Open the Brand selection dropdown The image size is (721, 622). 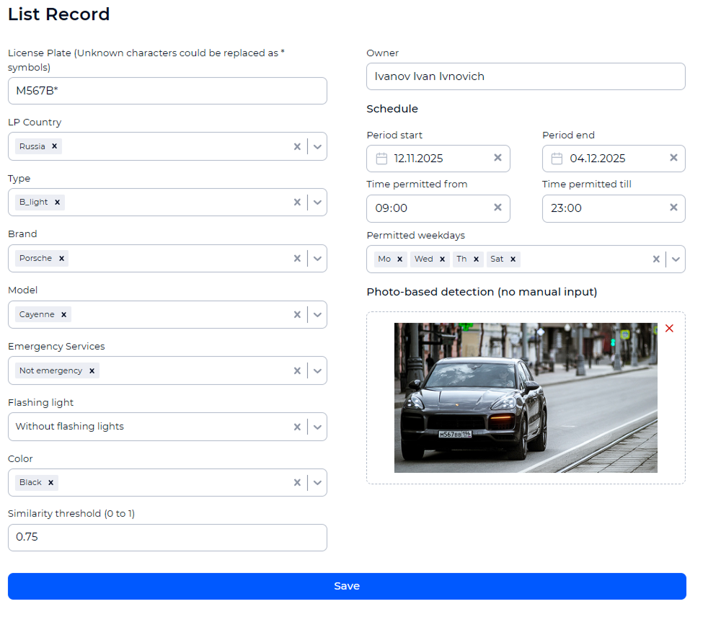coord(317,258)
